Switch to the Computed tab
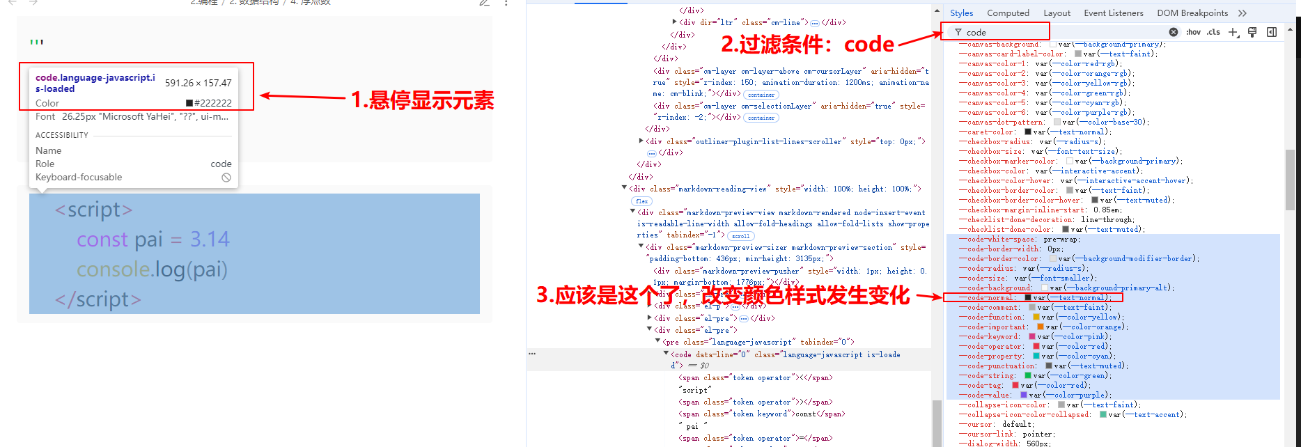 click(x=1008, y=13)
